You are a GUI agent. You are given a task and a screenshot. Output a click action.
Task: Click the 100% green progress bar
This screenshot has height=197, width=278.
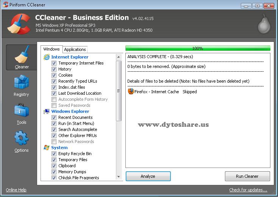click(198, 48)
